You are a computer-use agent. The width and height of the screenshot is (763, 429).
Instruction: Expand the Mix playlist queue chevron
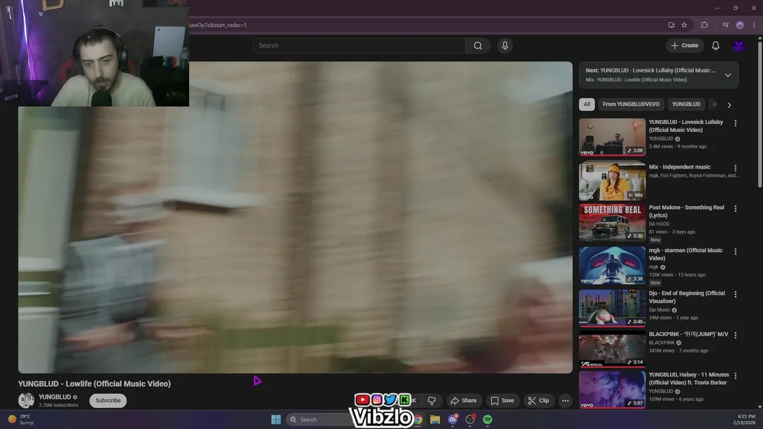point(728,75)
